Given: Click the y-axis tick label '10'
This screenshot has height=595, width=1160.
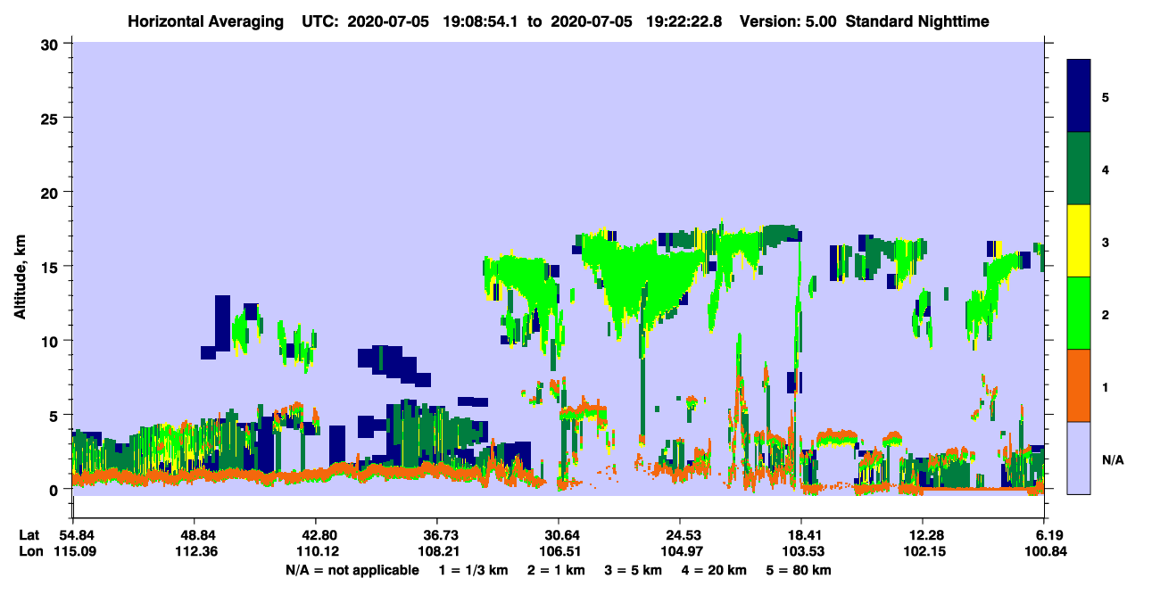Looking at the screenshot, I should (x=52, y=341).
